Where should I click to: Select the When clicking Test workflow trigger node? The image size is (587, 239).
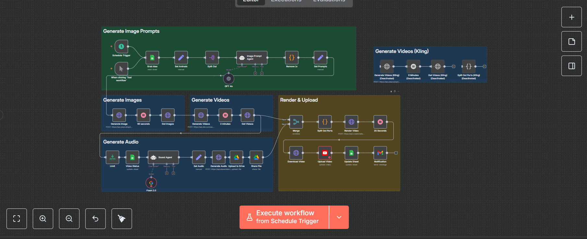121,69
